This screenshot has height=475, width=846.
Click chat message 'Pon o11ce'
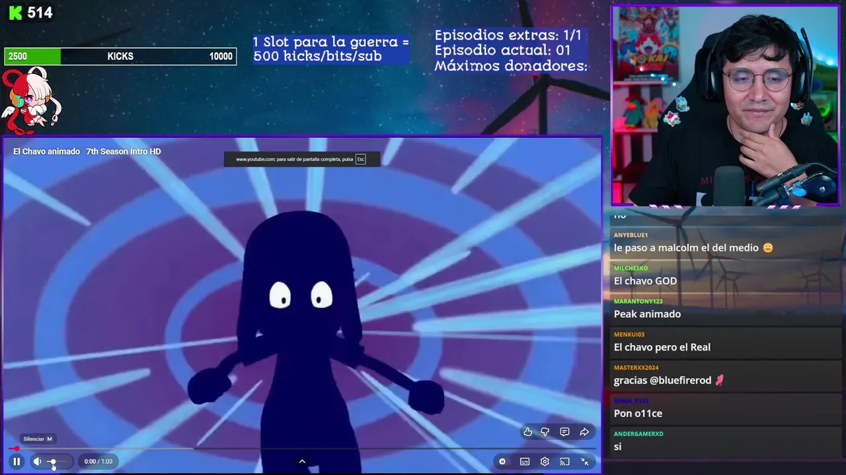coord(638,414)
